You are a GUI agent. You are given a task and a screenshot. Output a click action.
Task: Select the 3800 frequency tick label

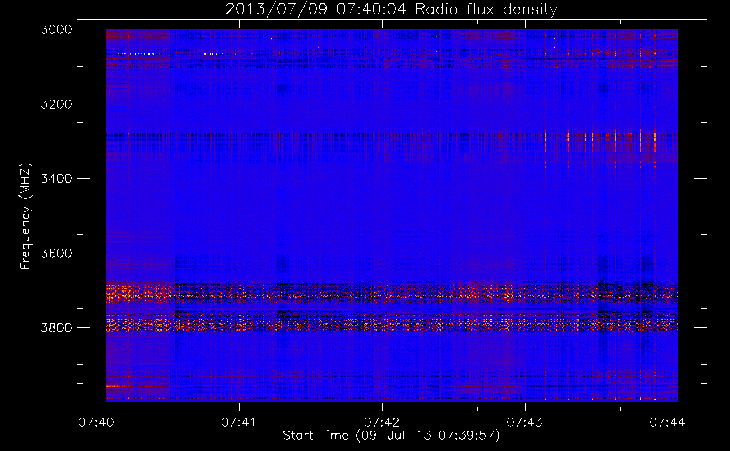(56, 327)
